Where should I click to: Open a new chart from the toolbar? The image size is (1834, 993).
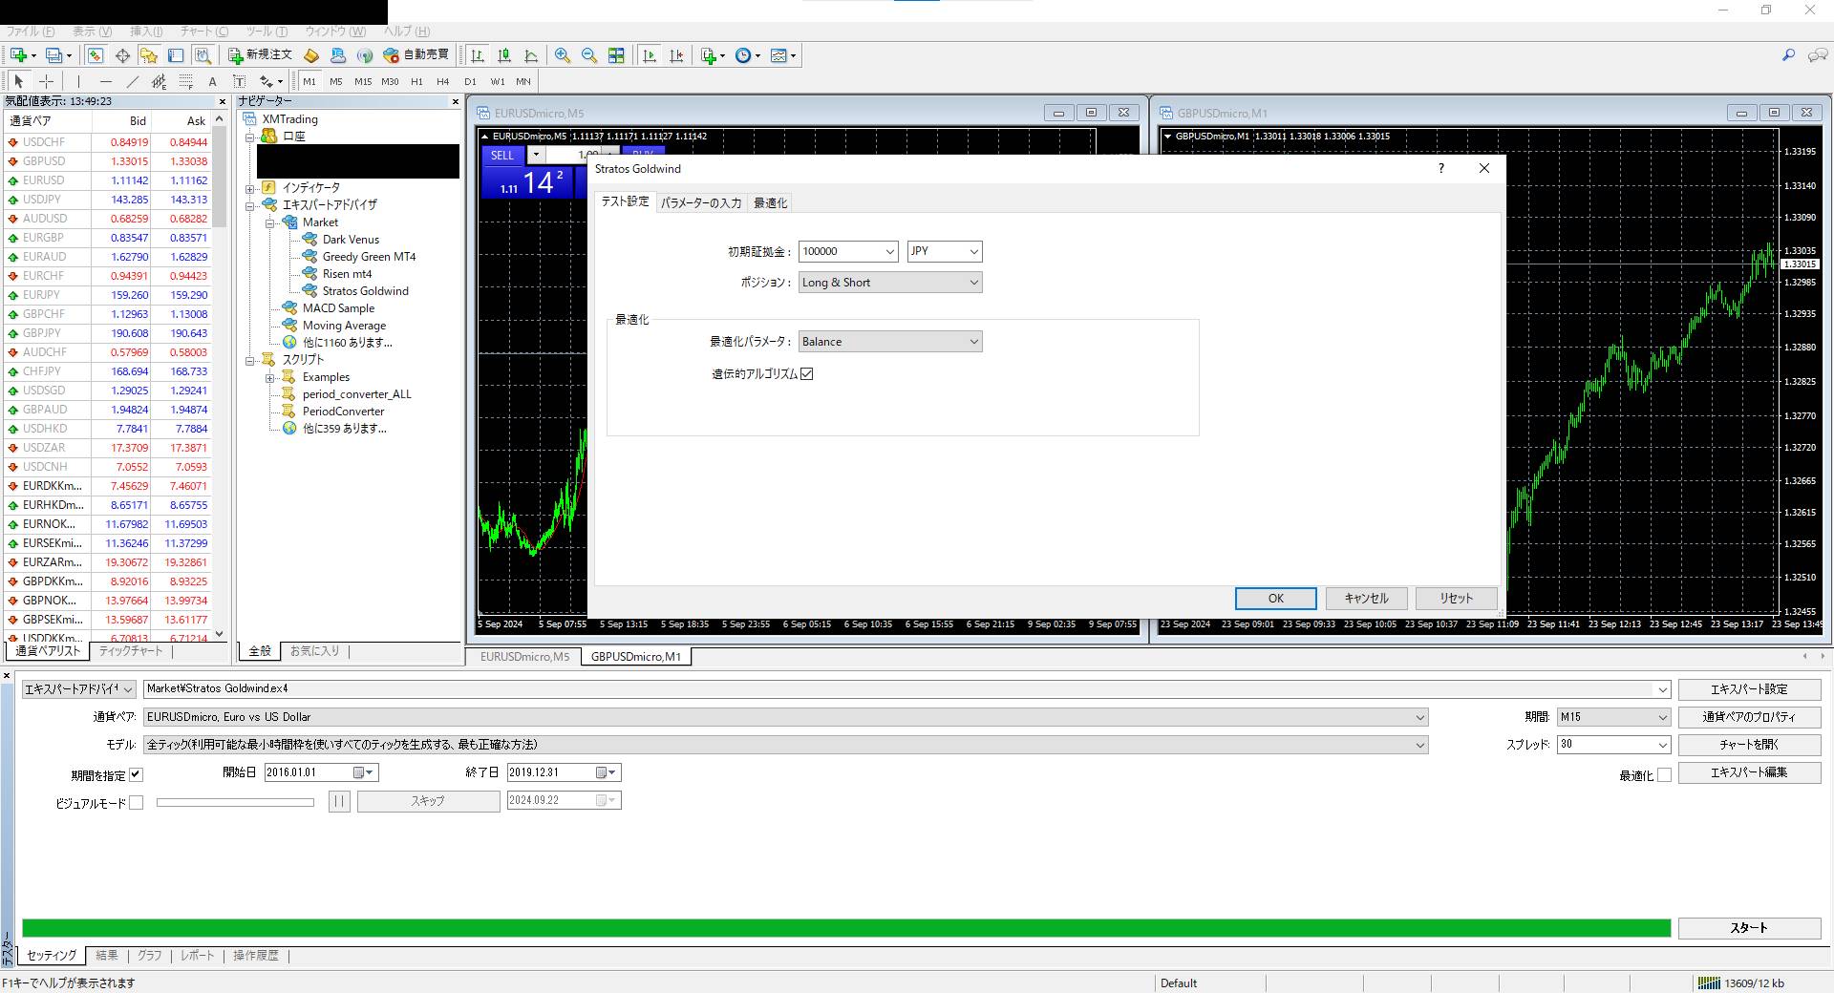click(19, 55)
